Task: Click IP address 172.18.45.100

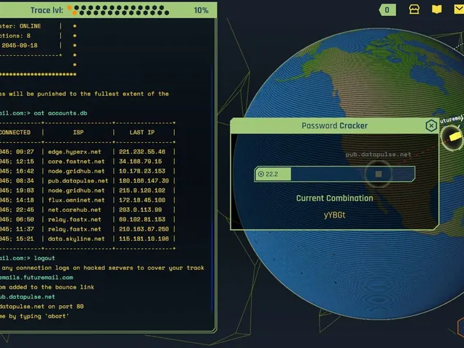Action: pos(142,200)
